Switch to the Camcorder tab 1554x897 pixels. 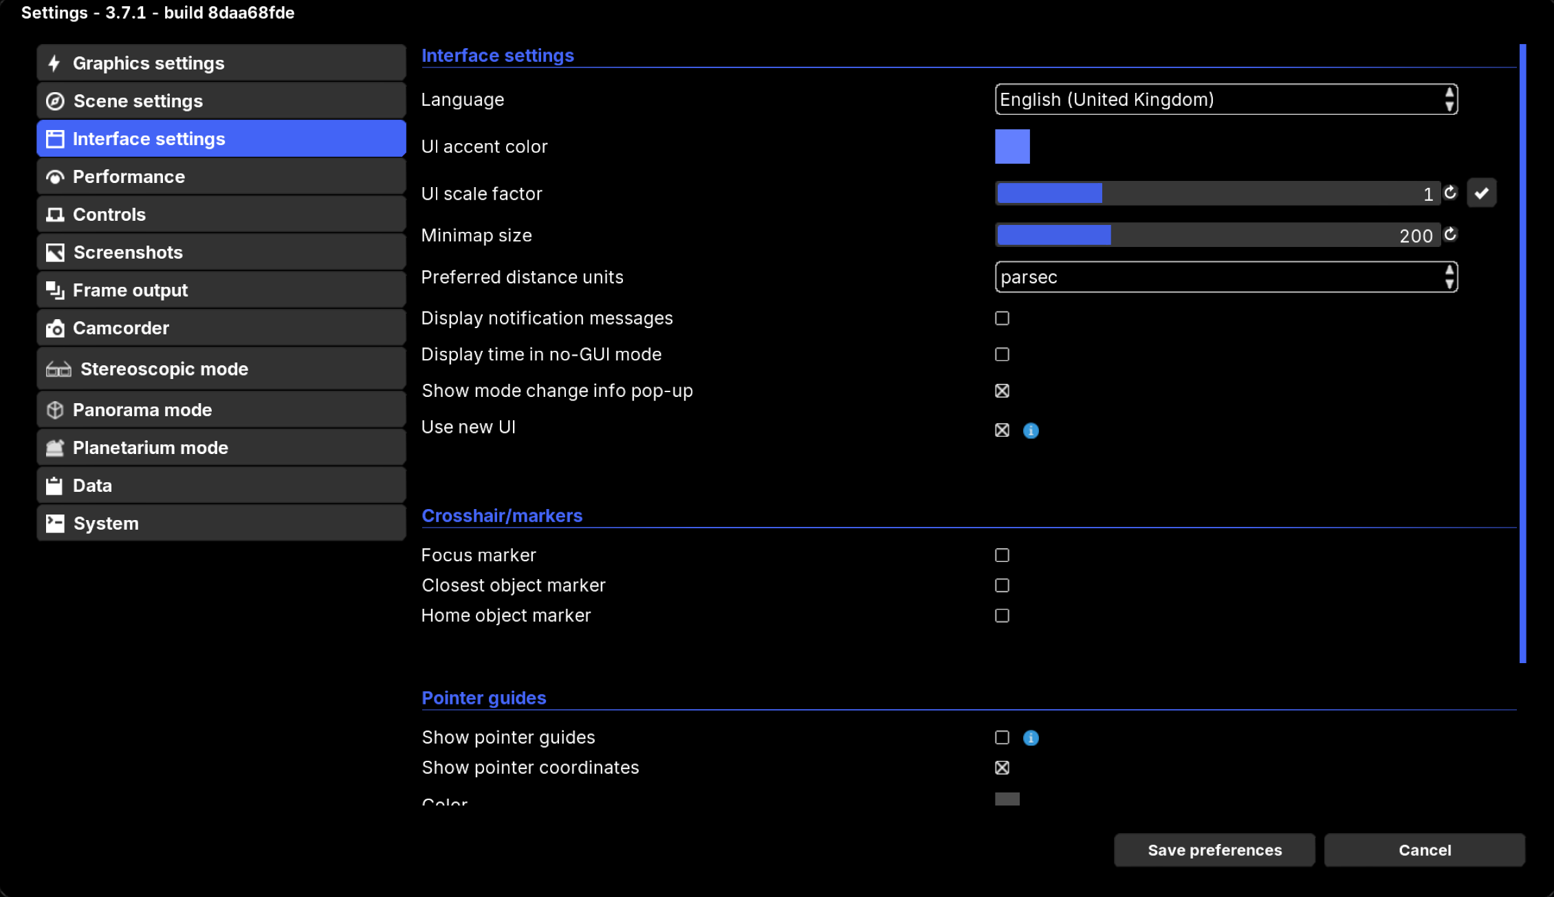click(x=221, y=328)
